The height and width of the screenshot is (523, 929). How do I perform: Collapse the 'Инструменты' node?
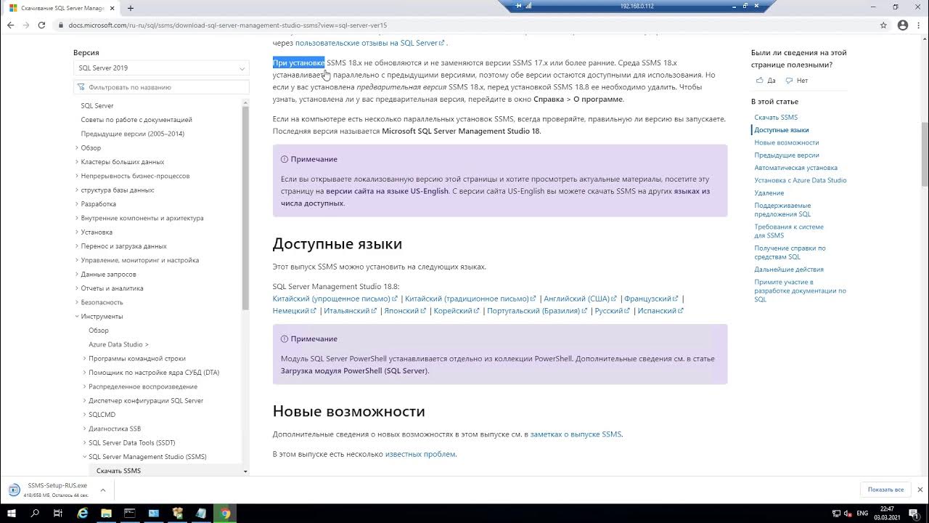pos(77,317)
